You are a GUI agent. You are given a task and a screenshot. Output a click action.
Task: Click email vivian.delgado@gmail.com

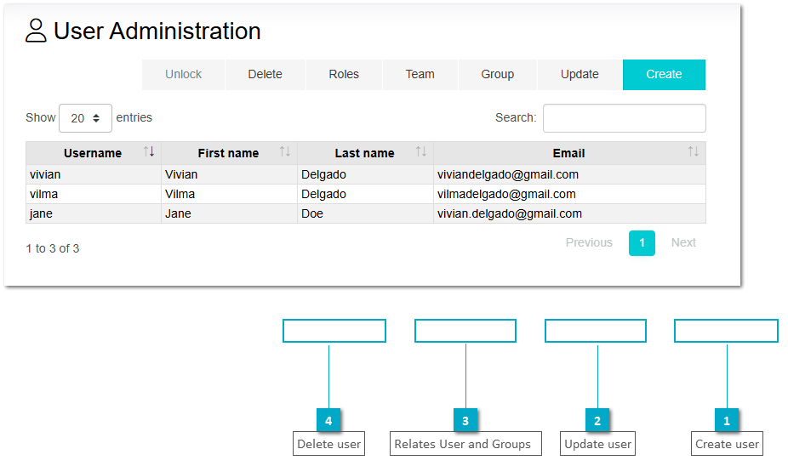pos(510,214)
